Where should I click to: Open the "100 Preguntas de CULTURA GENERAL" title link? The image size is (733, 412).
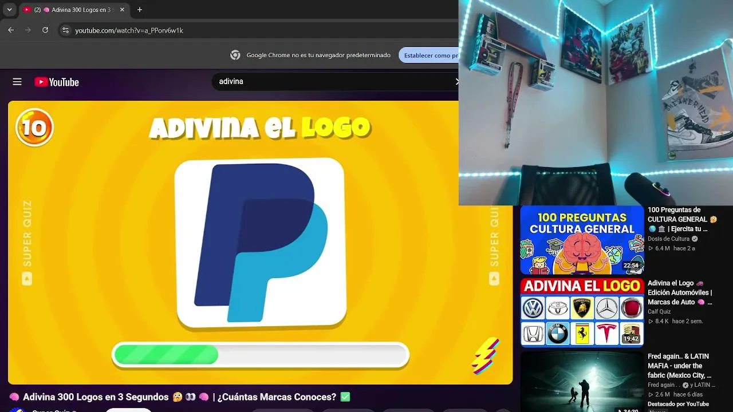pyautogui.click(x=682, y=219)
